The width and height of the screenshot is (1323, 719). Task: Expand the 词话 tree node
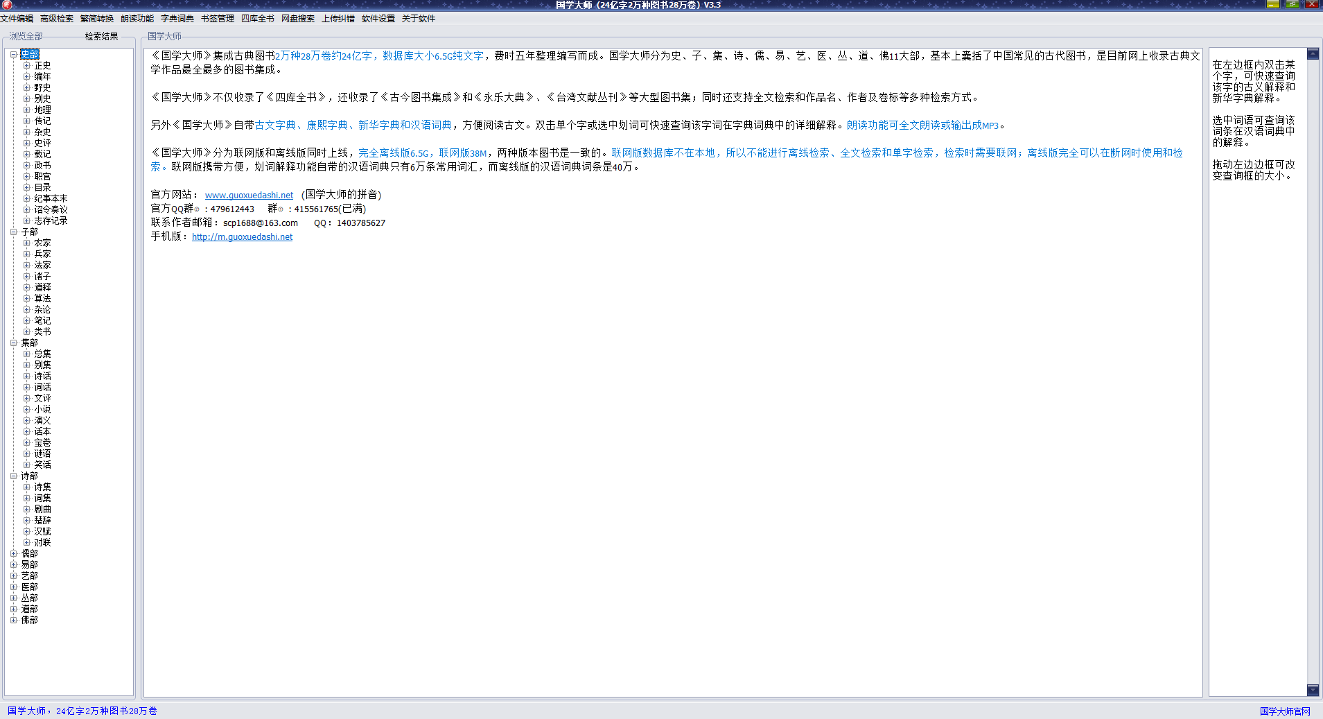pyautogui.click(x=26, y=387)
